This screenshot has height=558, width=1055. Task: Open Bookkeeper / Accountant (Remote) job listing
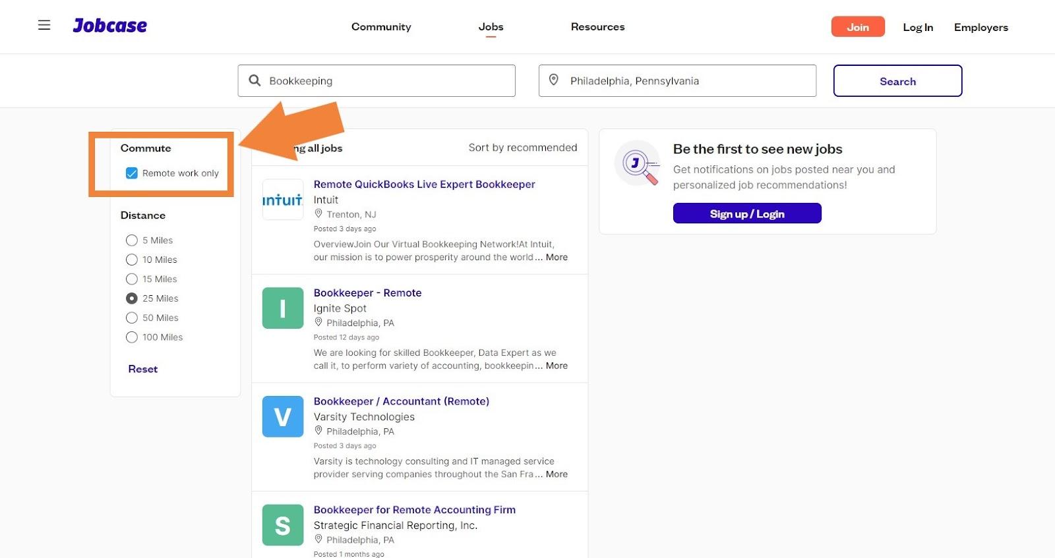[x=402, y=401]
